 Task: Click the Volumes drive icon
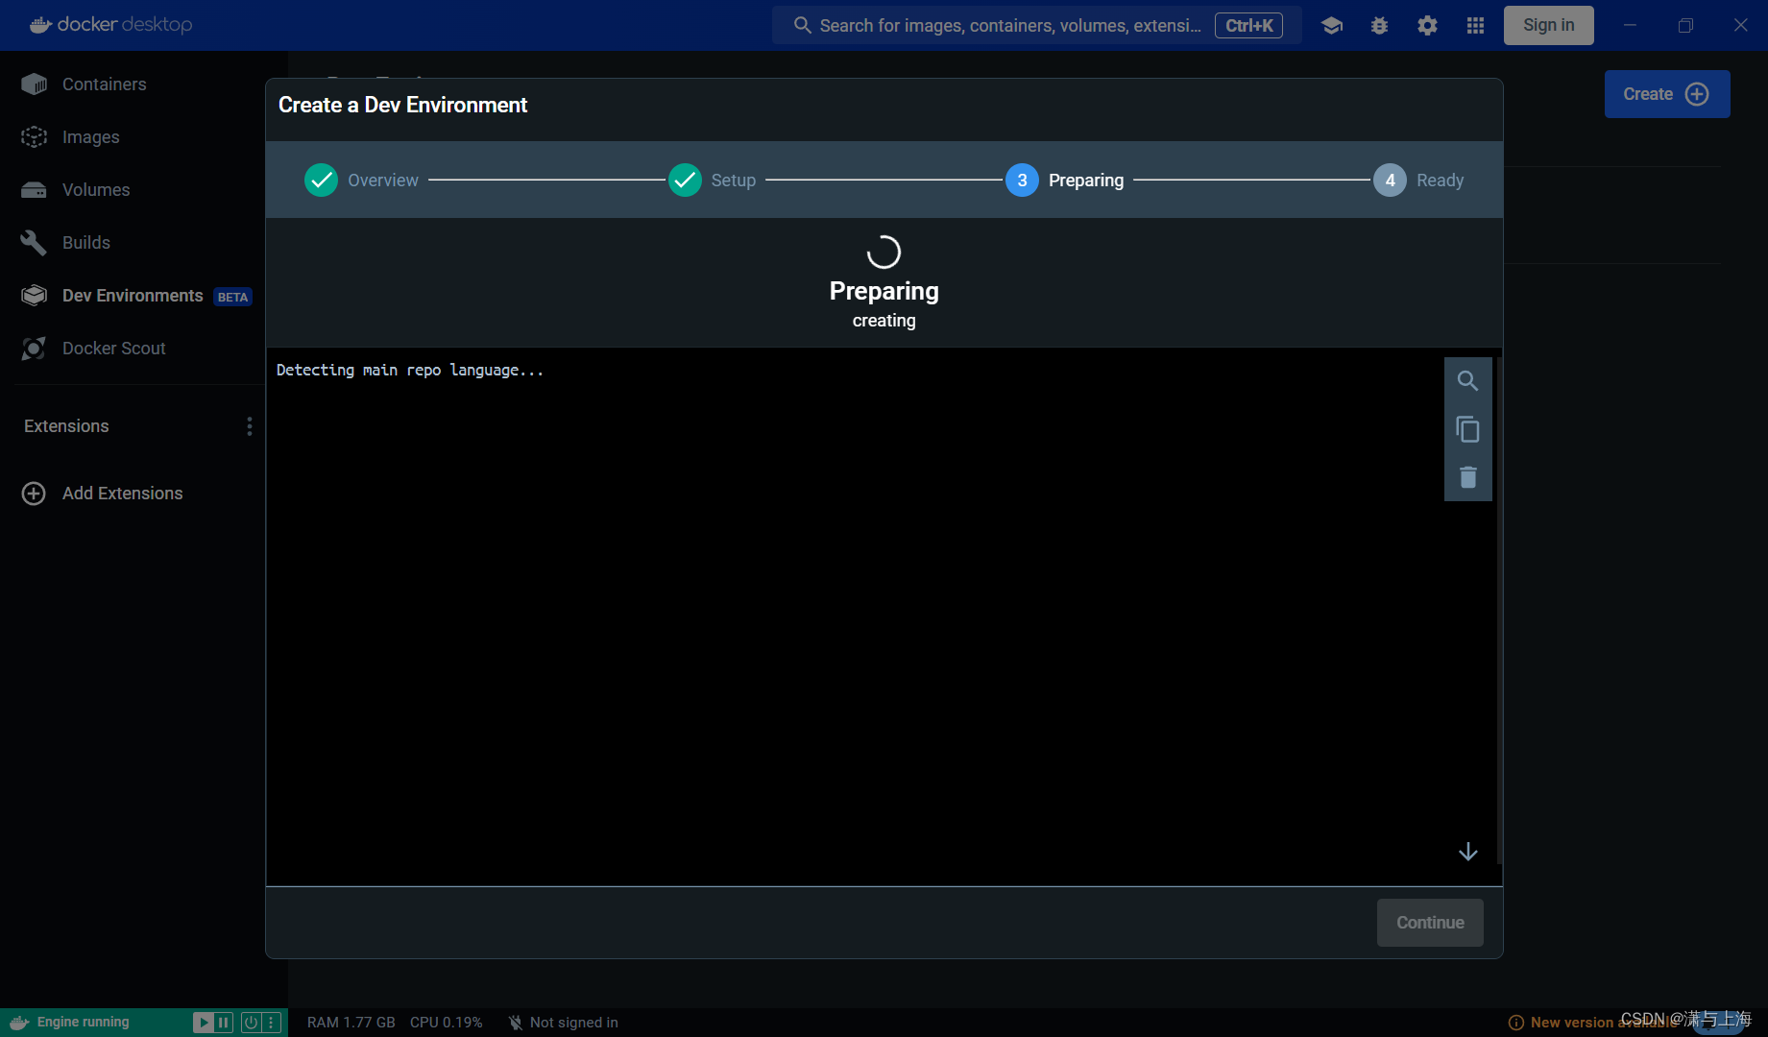click(34, 190)
